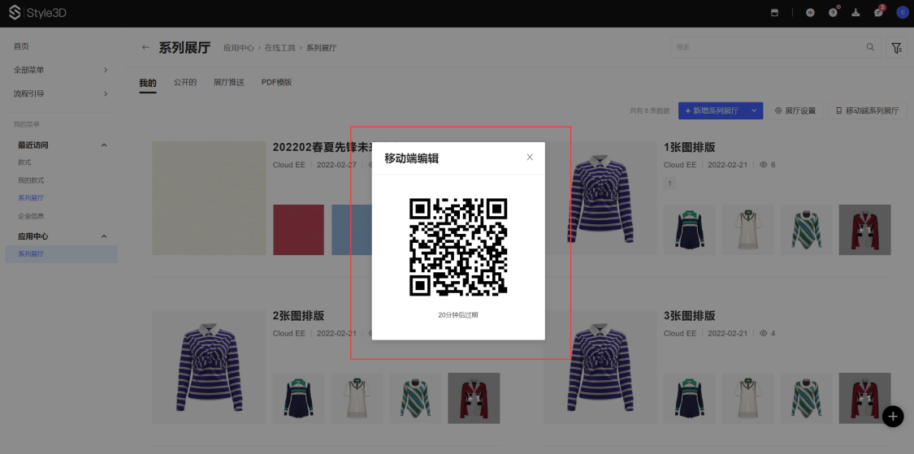Click the search magnifier icon
914x454 pixels.
(x=870, y=48)
